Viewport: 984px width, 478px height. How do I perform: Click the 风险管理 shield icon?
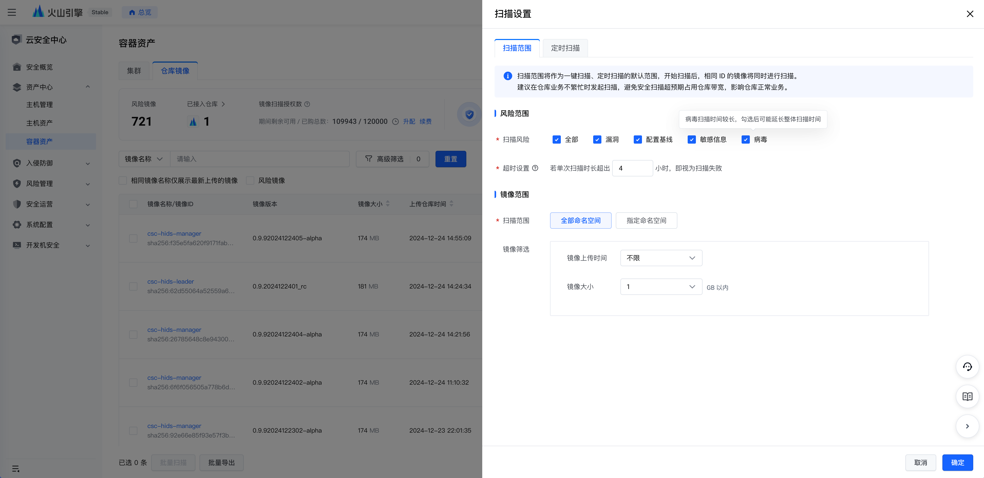pyautogui.click(x=17, y=184)
